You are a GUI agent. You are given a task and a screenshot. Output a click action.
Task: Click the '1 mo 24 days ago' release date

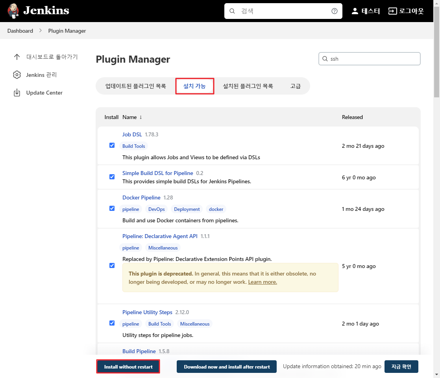coord(363,209)
